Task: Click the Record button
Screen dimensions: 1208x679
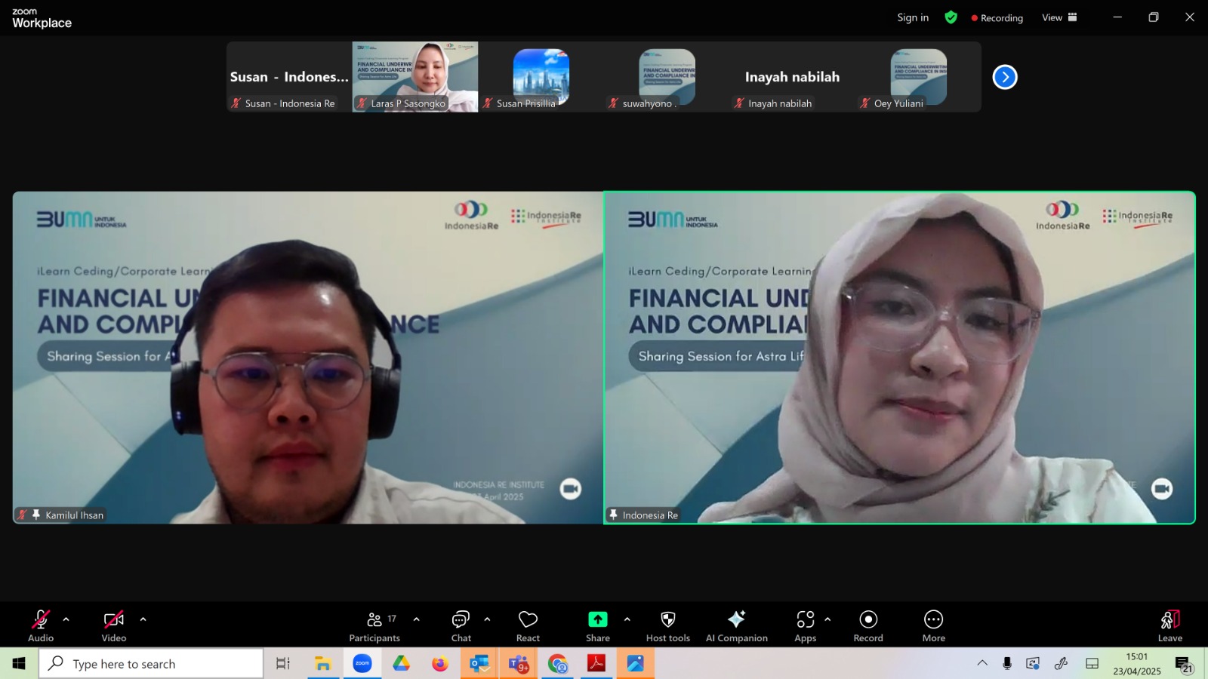Action: tap(868, 626)
